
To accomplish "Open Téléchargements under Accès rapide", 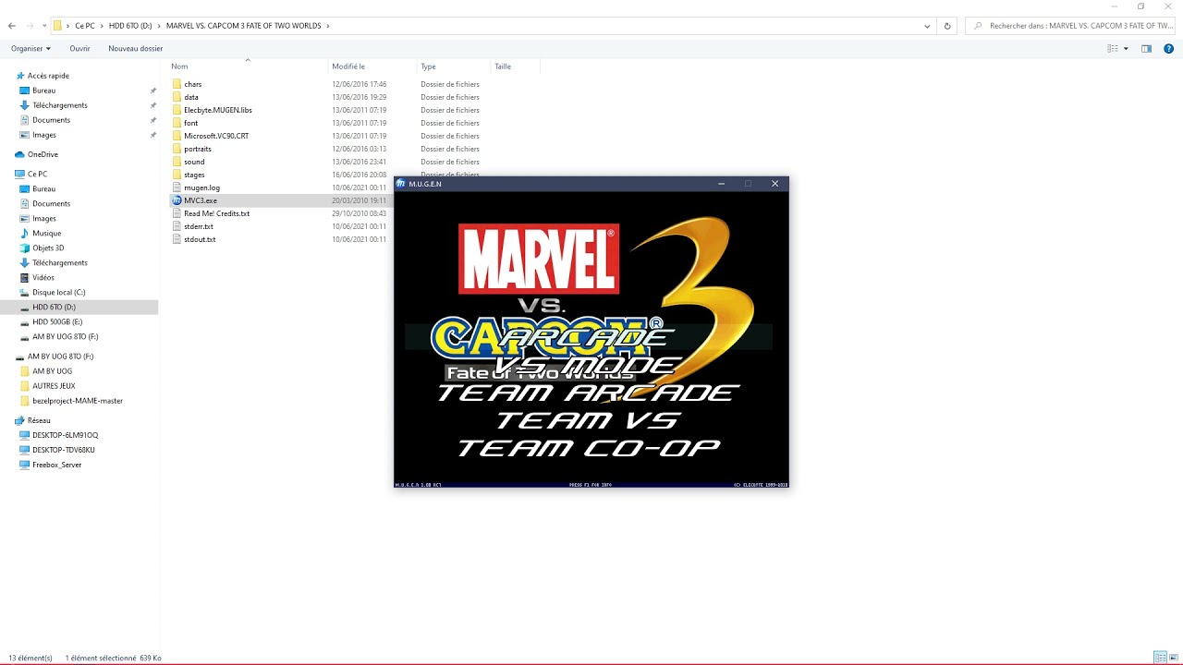I will pos(60,105).
